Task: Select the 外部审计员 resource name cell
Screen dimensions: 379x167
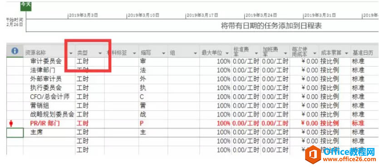Action: 49,79
